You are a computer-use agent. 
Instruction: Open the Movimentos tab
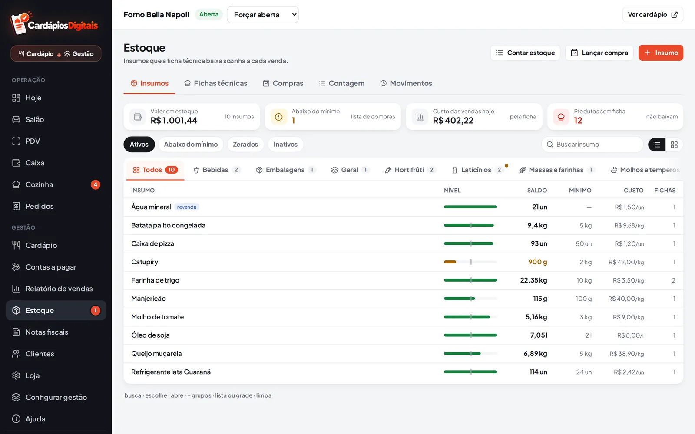[406, 83]
